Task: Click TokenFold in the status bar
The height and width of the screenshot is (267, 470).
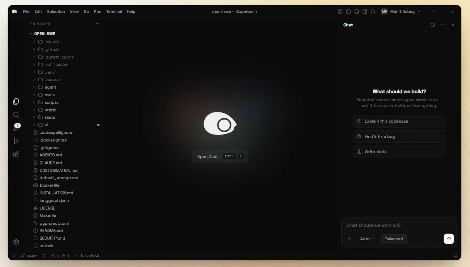Action: pyautogui.click(x=87, y=256)
